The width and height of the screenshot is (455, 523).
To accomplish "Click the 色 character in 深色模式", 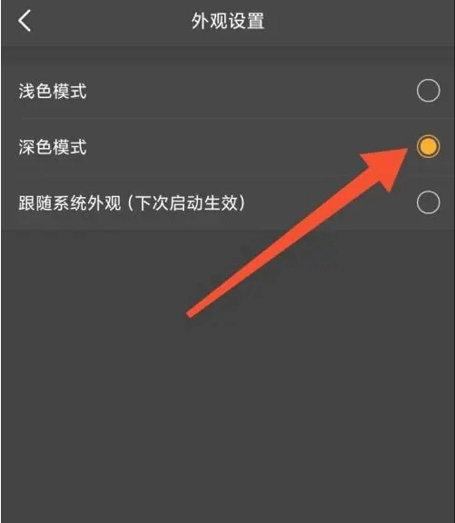I will coord(44,147).
